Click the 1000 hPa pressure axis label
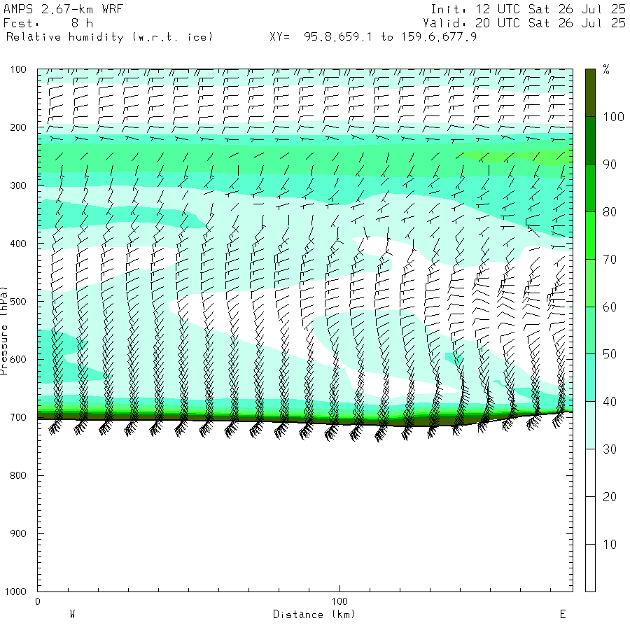630x630 pixels. pyautogui.click(x=15, y=591)
